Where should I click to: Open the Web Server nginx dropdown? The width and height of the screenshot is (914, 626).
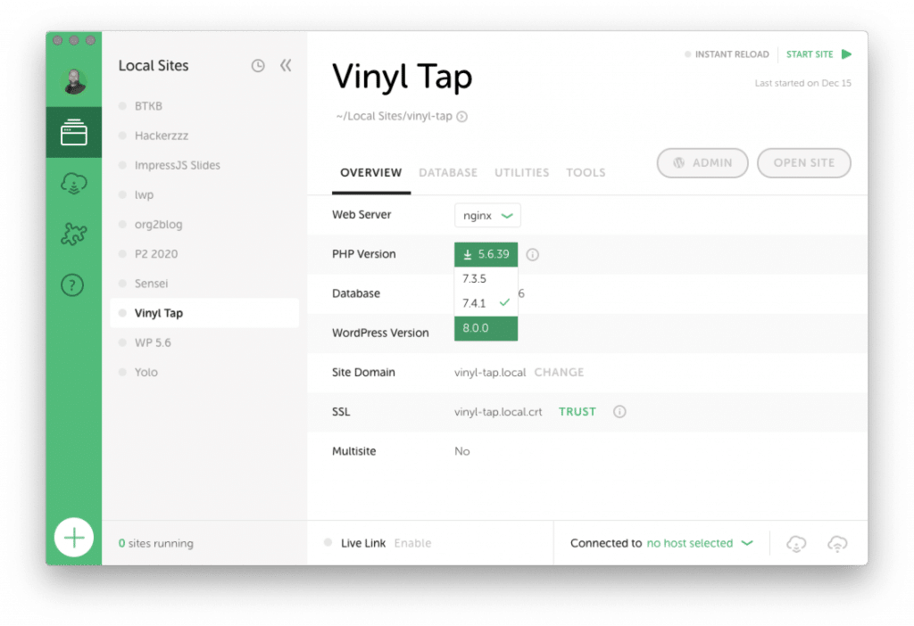point(487,216)
